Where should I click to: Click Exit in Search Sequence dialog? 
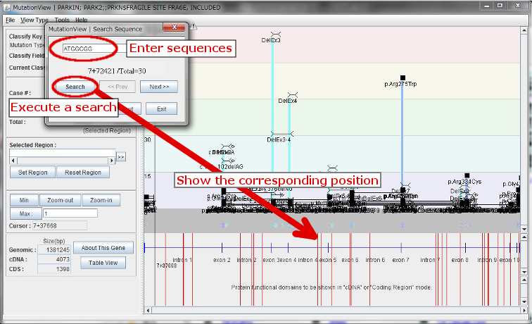pos(161,109)
